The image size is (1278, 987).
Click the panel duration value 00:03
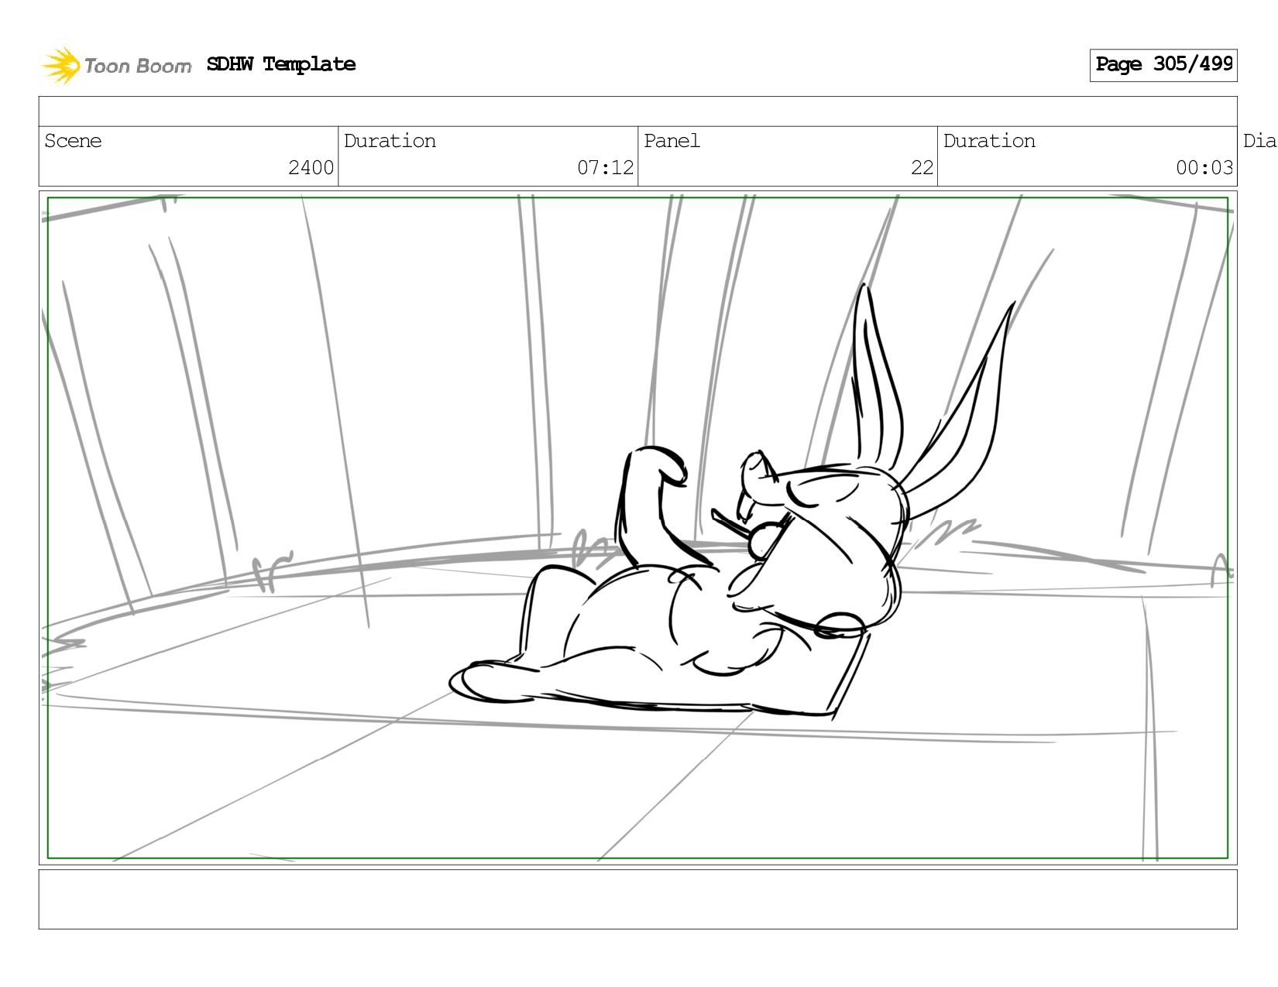[x=1204, y=168]
